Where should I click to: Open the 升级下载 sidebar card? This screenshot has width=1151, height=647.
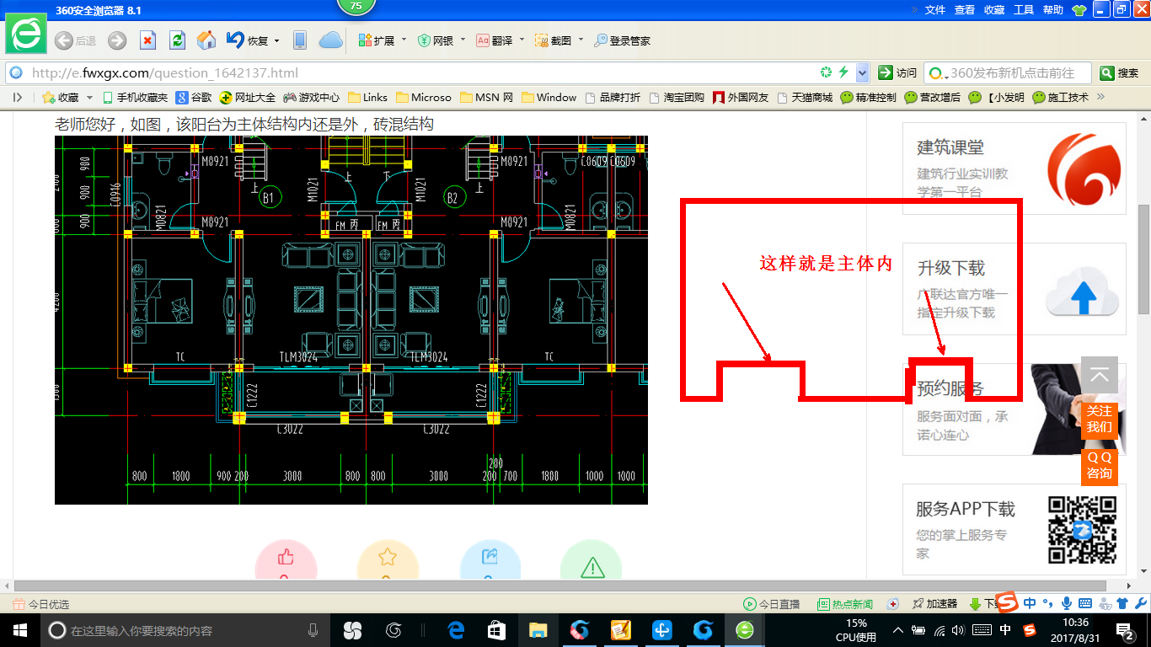click(x=1014, y=289)
